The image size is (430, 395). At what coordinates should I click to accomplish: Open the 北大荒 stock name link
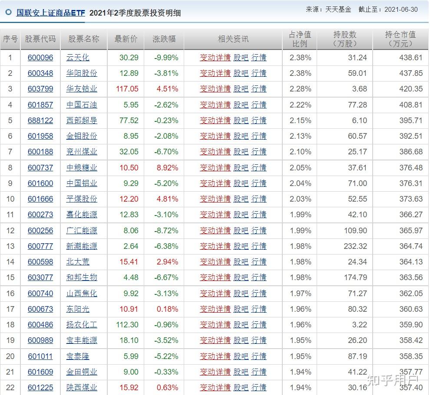point(78,262)
